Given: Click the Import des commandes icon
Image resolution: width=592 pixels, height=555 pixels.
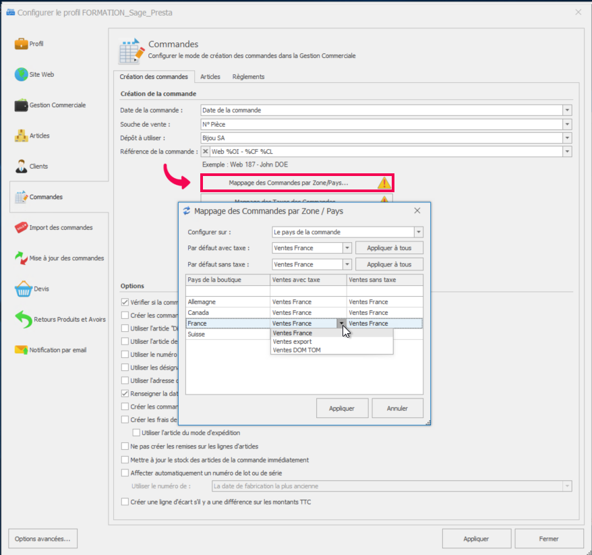Looking at the screenshot, I should [21, 228].
